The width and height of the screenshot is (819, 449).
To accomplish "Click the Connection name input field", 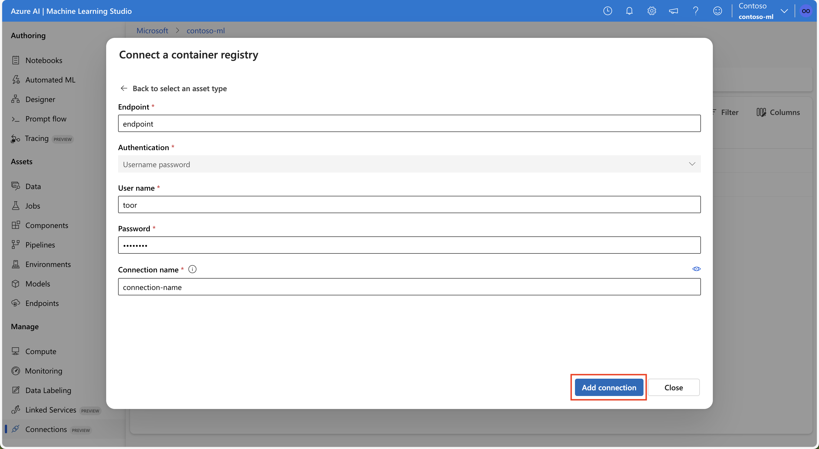I will [409, 286].
